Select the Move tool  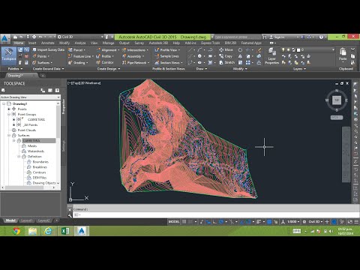pyautogui.click(x=226, y=49)
